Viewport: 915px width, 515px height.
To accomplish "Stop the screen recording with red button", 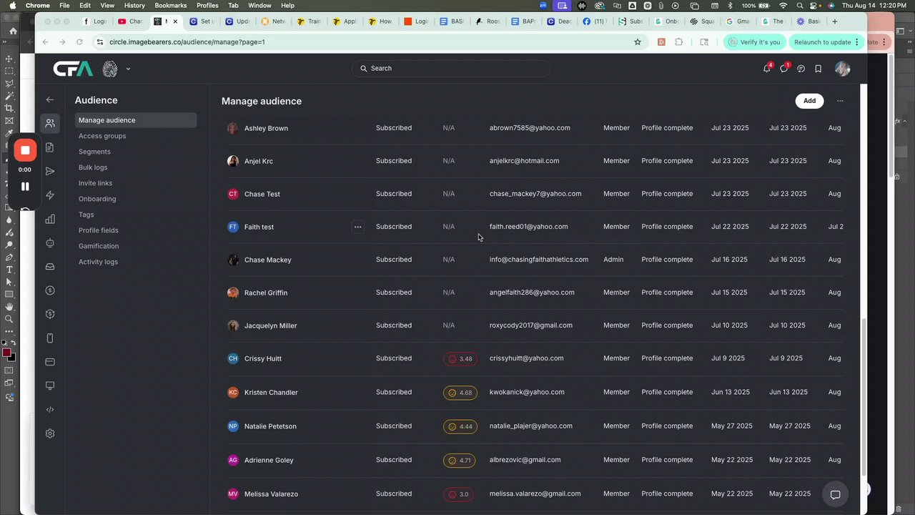I will [x=25, y=150].
